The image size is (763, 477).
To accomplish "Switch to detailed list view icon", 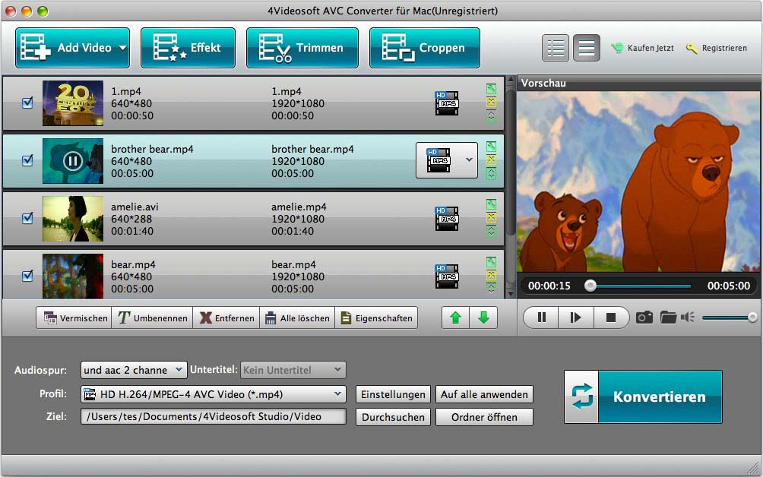I will tap(556, 48).
